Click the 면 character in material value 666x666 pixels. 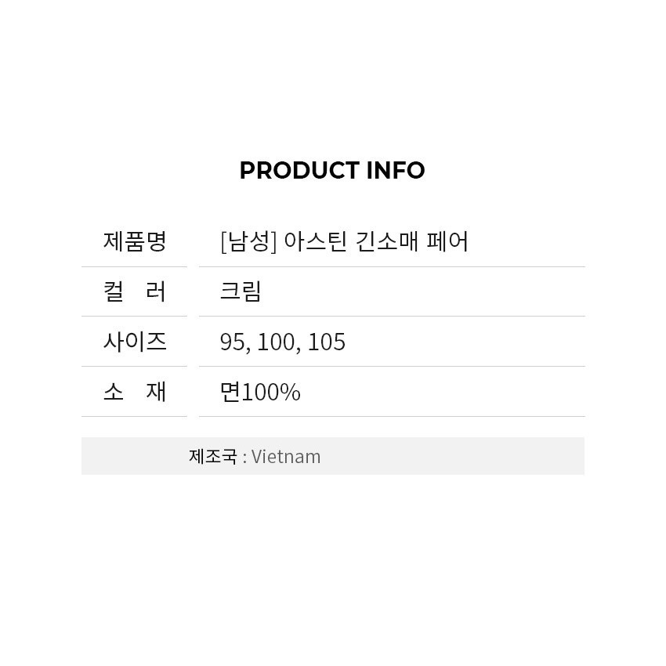(230, 392)
